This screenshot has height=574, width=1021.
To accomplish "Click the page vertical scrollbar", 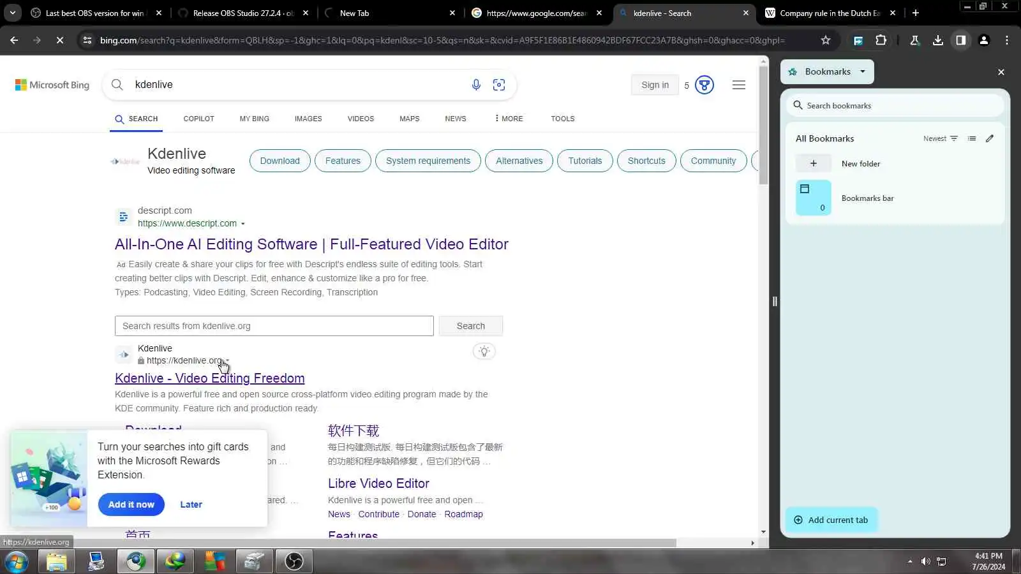I will pos(764,125).
